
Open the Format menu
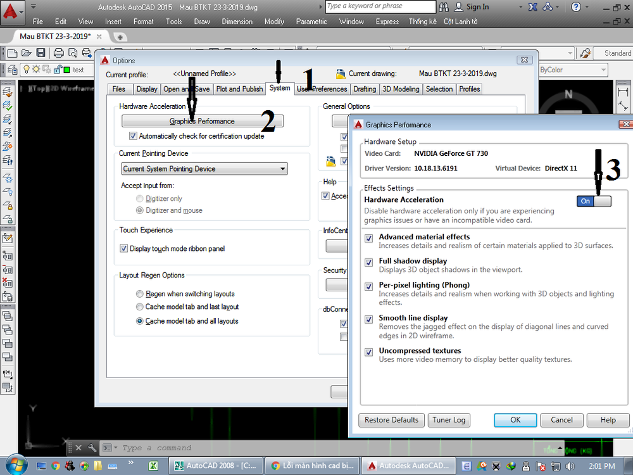[143, 22]
